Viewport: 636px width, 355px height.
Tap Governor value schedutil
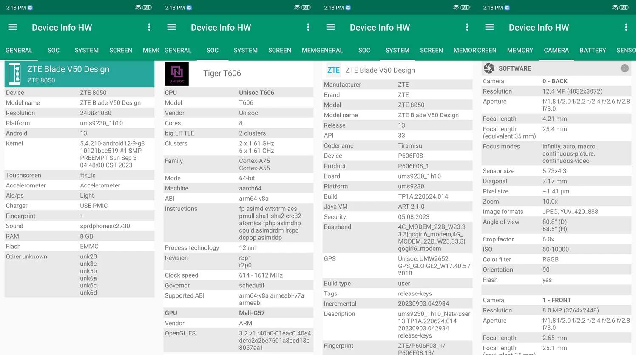pyautogui.click(x=252, y=285)
